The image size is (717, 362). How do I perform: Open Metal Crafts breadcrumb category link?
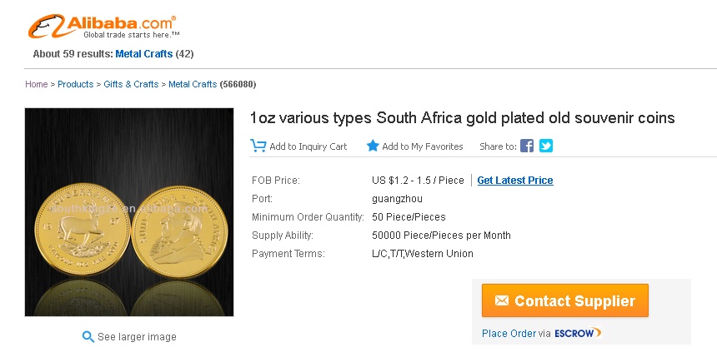click(x=193, y=84)
